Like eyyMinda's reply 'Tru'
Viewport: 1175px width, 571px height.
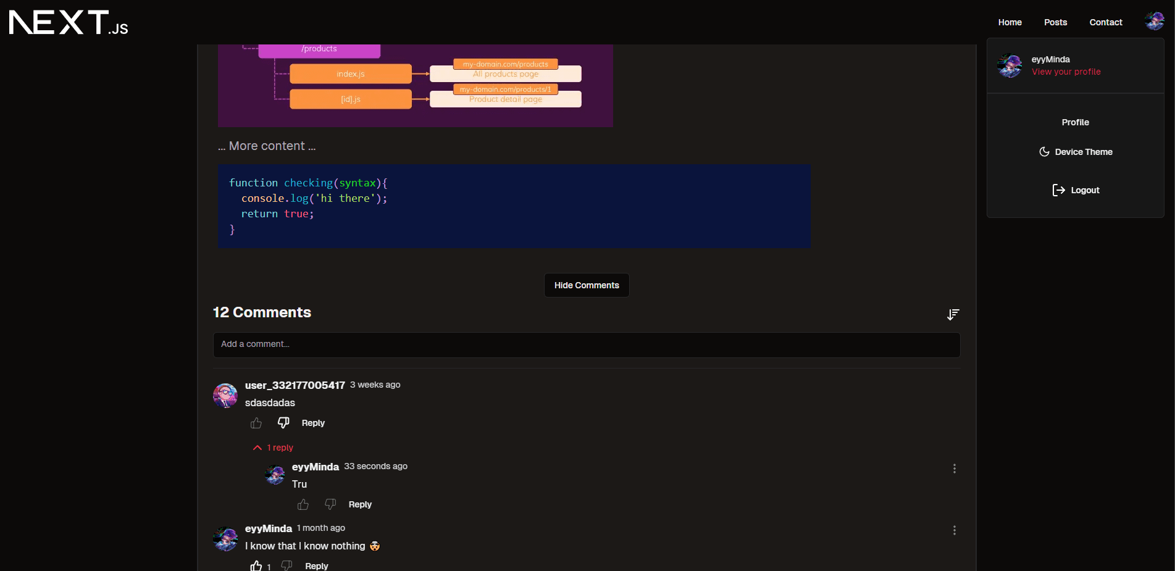[303, 504]
